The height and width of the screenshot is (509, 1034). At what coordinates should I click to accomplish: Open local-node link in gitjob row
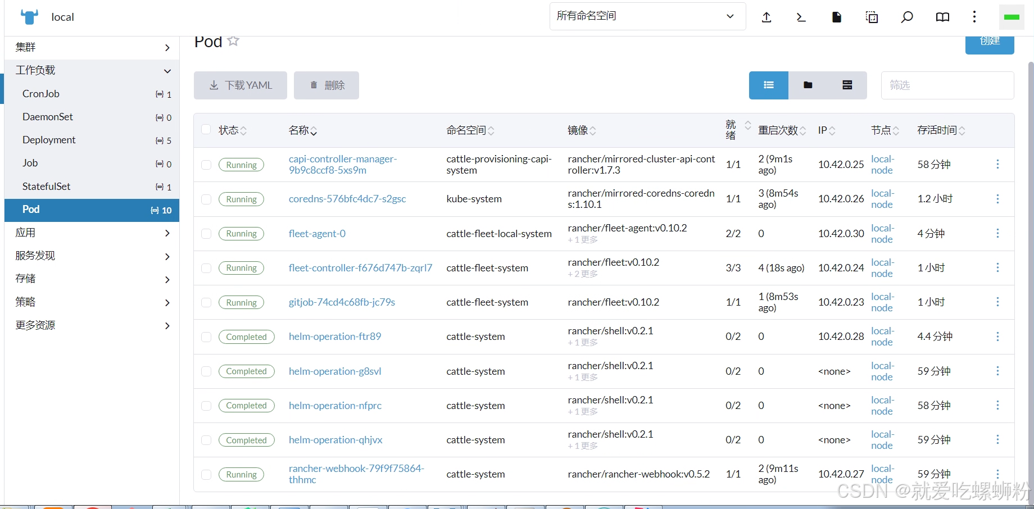882,302
